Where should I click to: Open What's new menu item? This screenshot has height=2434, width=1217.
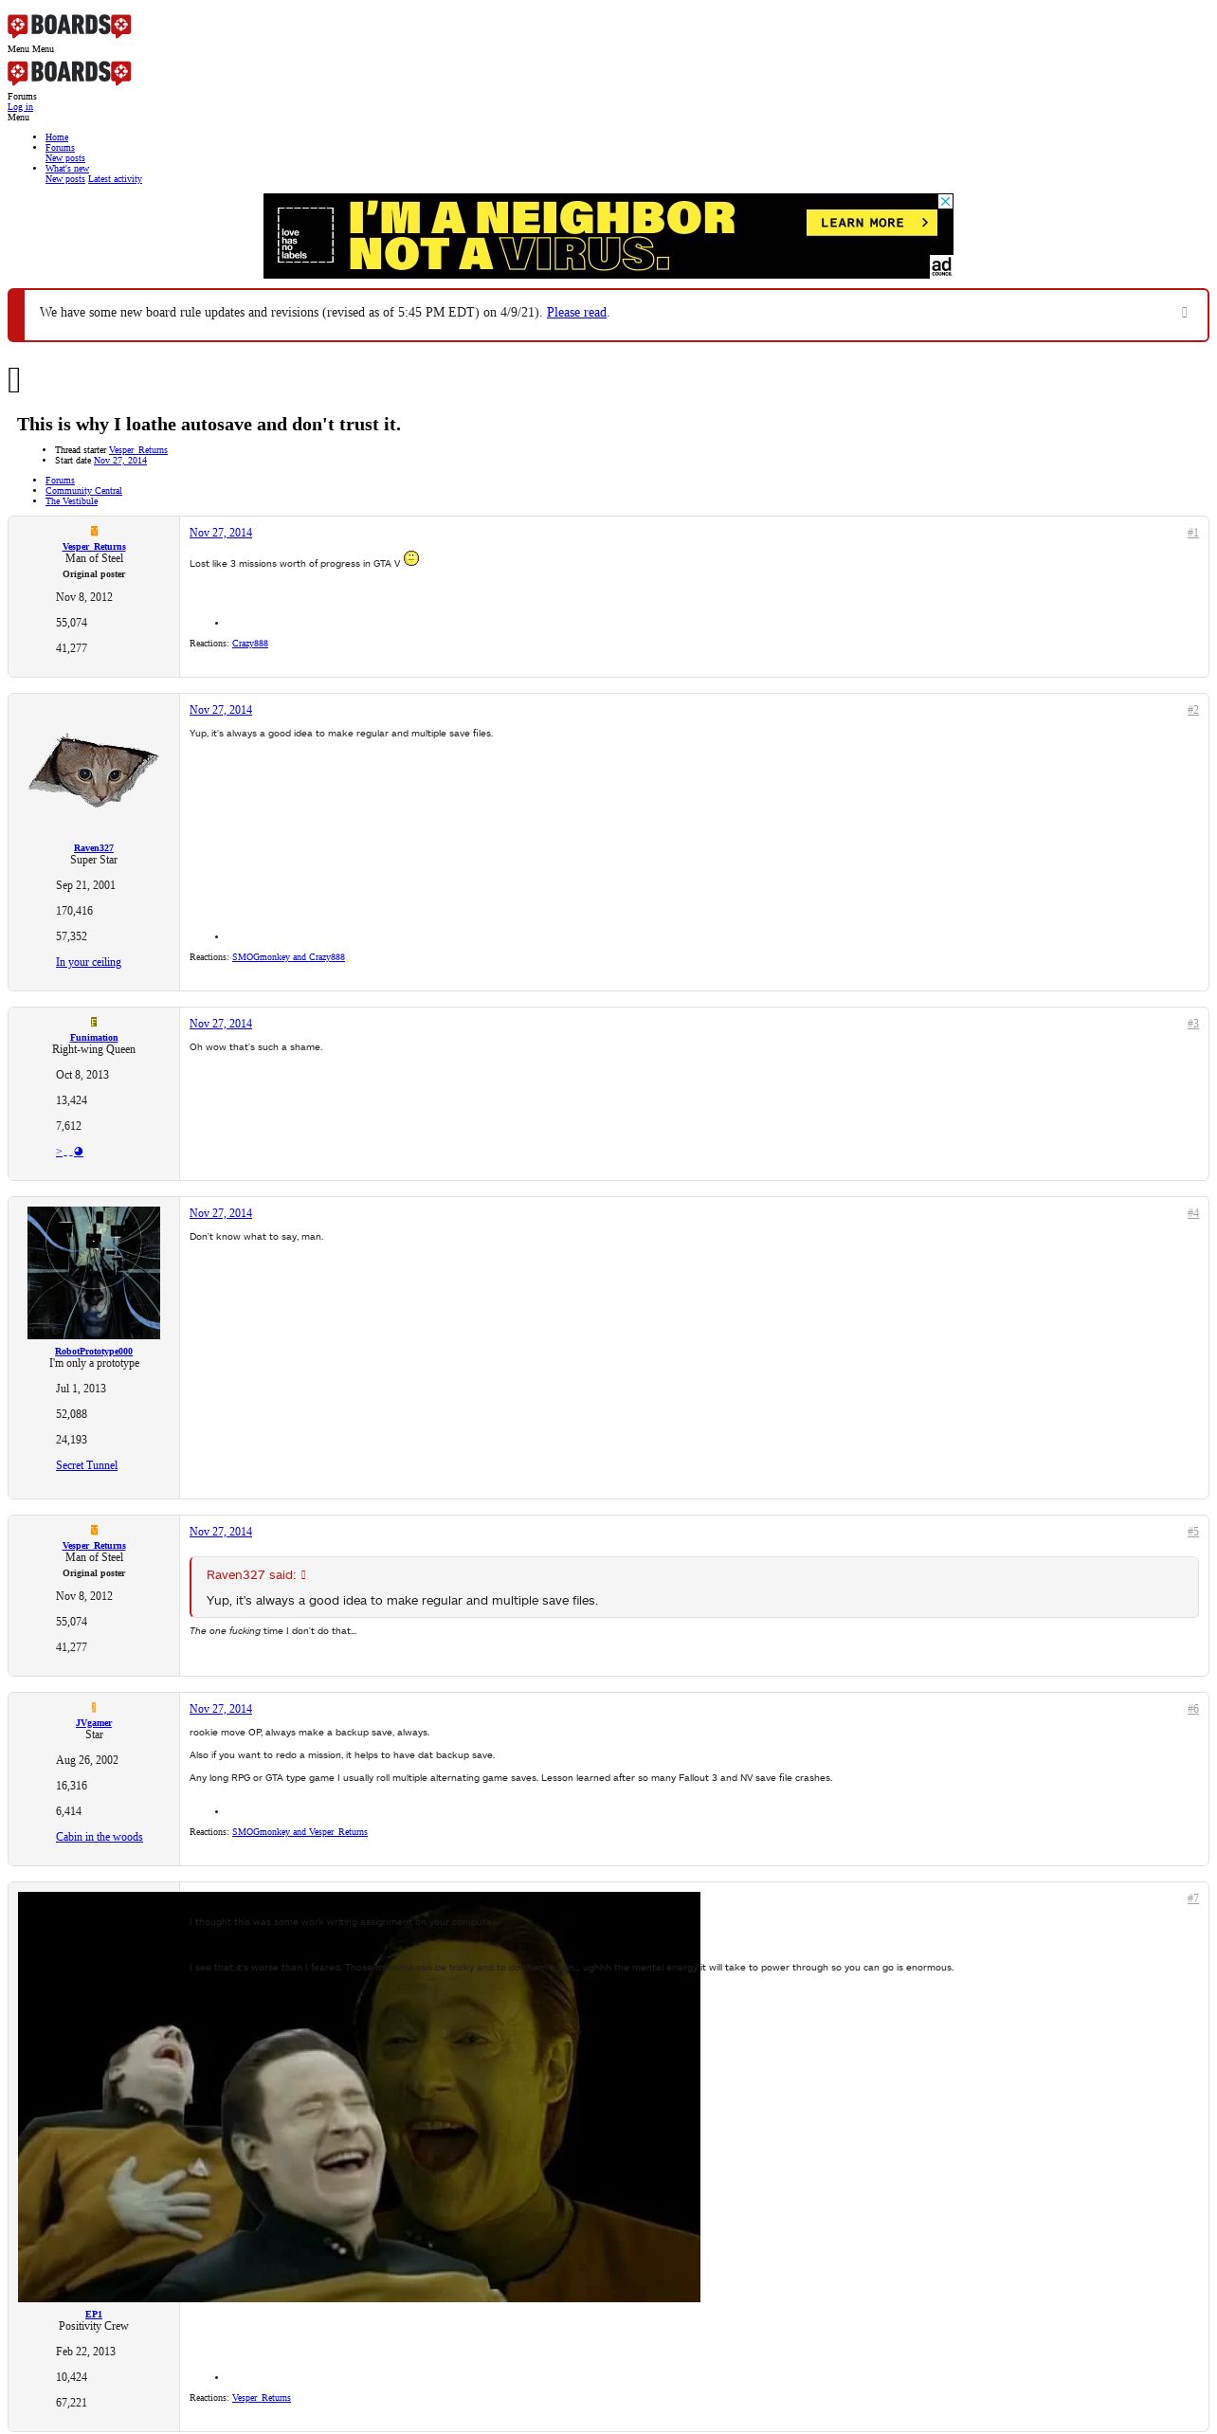coord(67,169)
